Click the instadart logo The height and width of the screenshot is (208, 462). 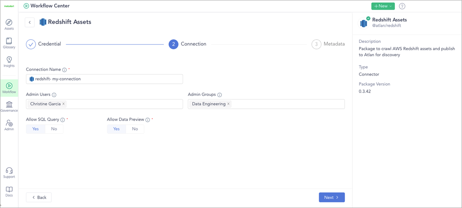[x=9, y=6]
